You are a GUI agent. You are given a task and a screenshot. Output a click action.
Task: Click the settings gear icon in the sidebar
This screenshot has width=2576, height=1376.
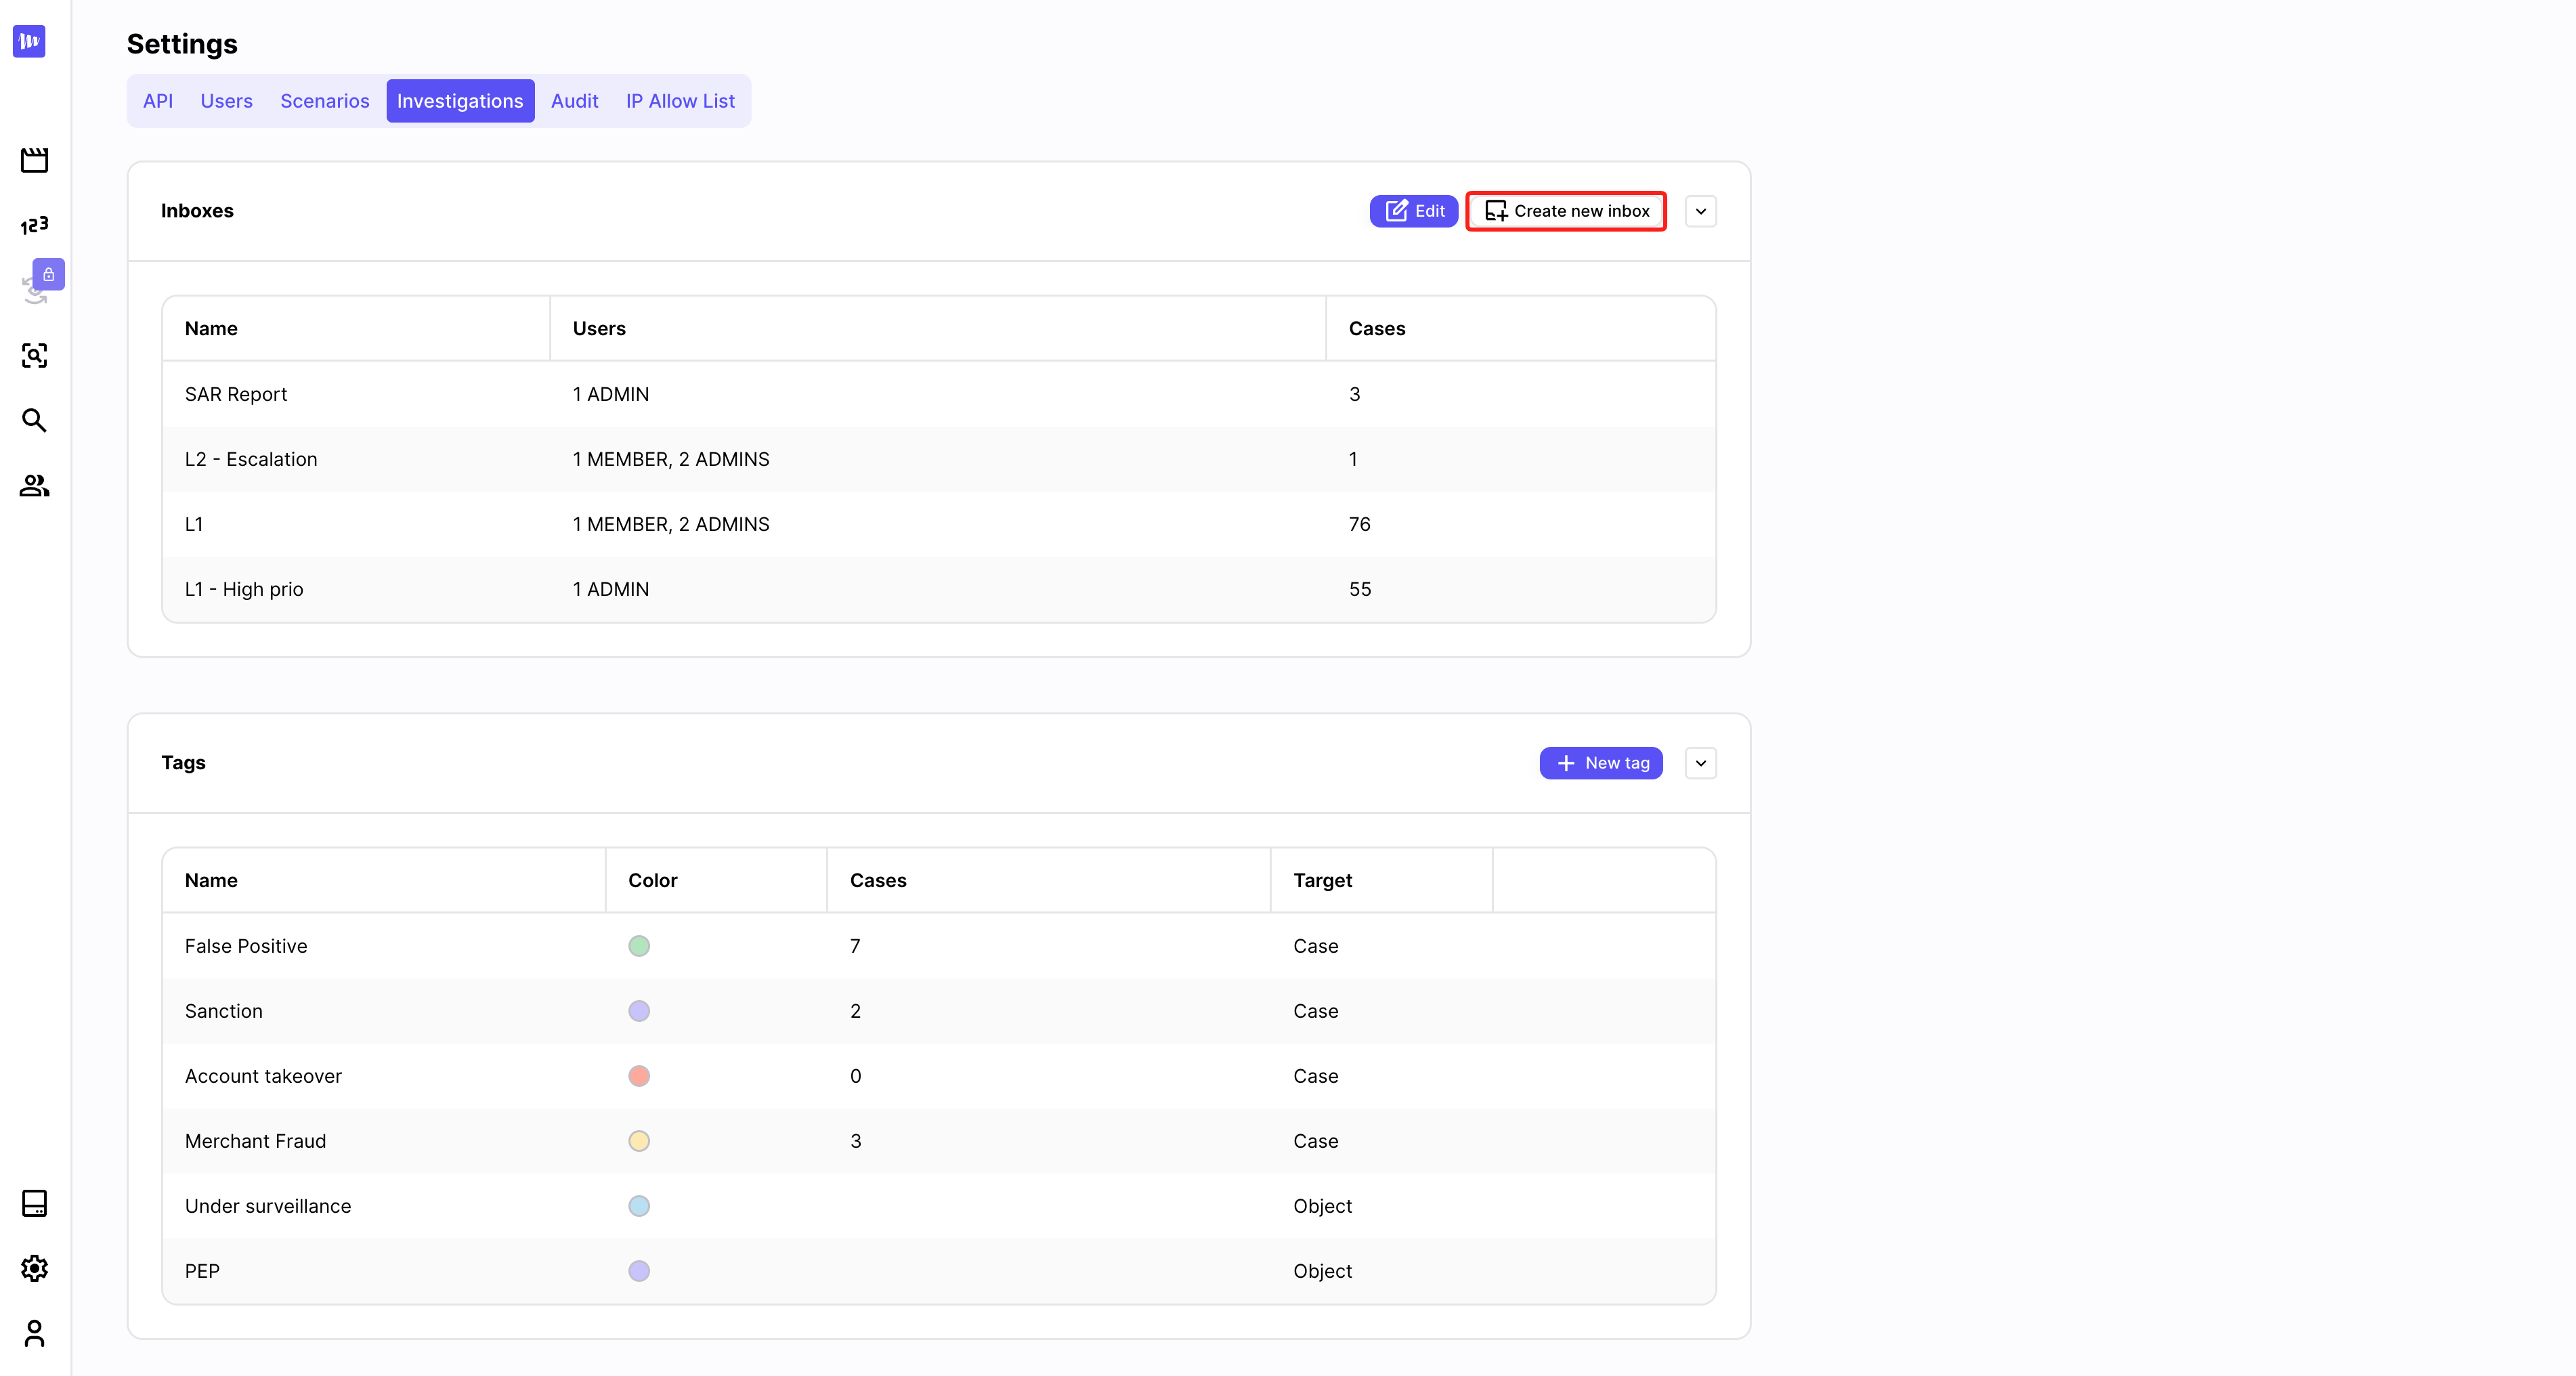[34, 1268]
